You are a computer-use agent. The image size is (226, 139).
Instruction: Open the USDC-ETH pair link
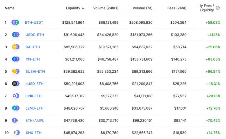point(35,35)
